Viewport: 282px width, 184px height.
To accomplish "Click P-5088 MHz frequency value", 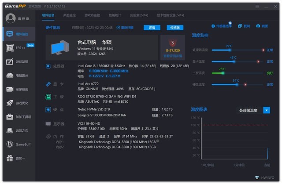I will tap(98, 71).
